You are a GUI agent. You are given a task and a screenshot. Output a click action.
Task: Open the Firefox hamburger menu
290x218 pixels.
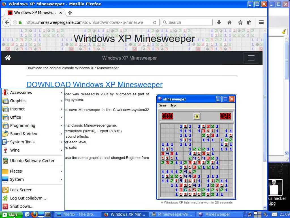pos(261,22)
